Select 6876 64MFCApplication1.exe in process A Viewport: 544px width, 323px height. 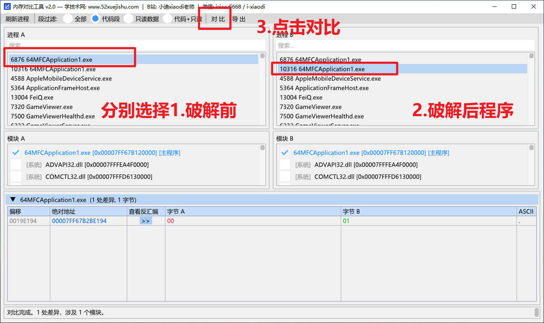pos(133,60)
